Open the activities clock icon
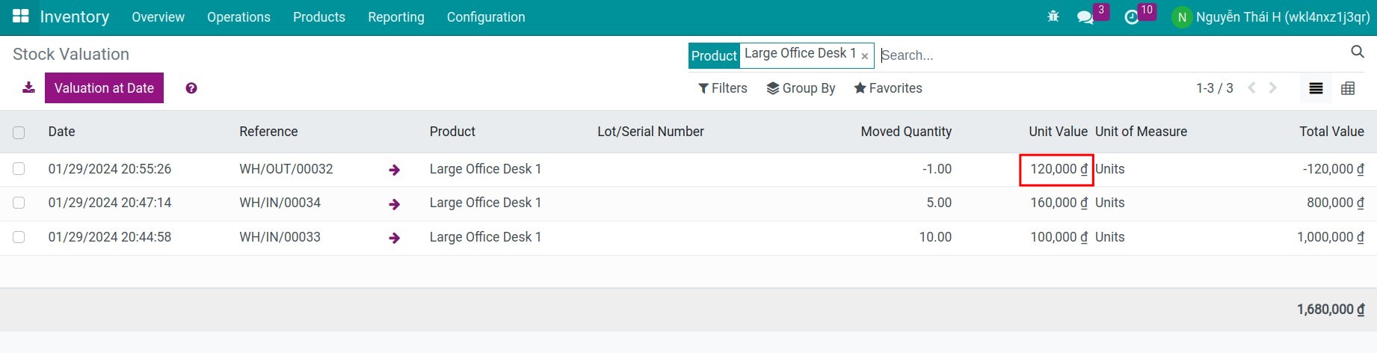 pyautogui.click(x=1132, y=17)
